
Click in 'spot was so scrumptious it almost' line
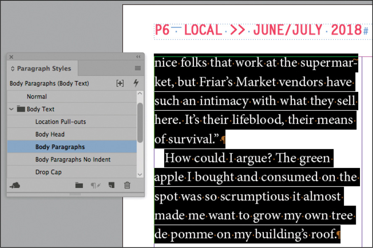coord(249,197)
